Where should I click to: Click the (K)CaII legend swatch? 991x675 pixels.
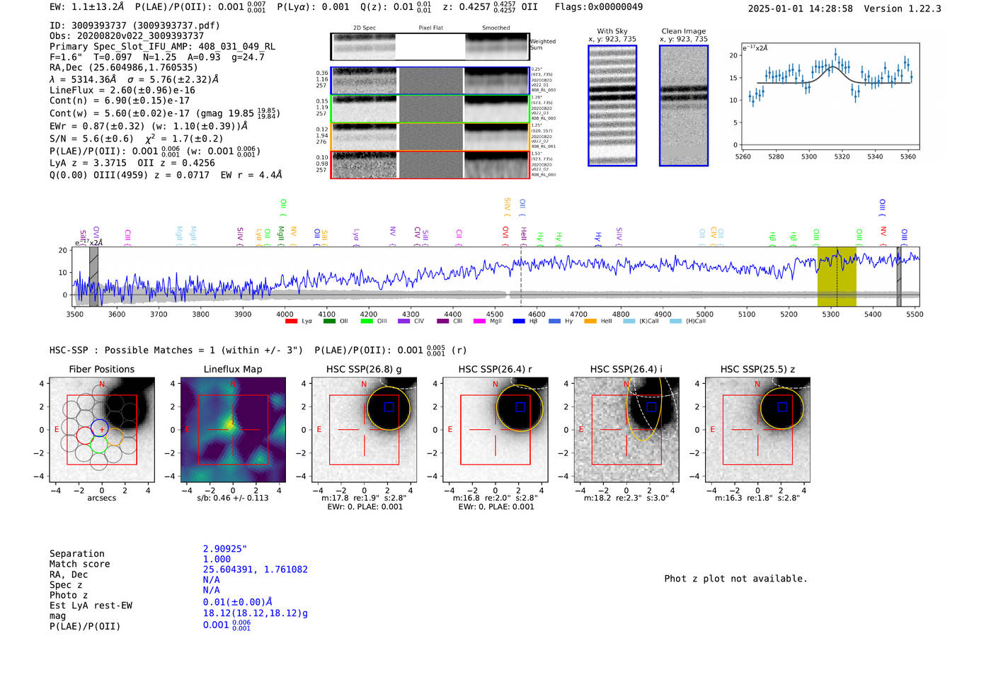pyautogui.click(x=629, y=322)
